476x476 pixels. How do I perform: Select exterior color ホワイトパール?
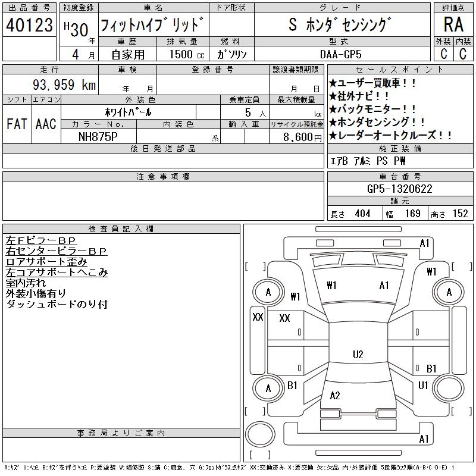[128, 112]
